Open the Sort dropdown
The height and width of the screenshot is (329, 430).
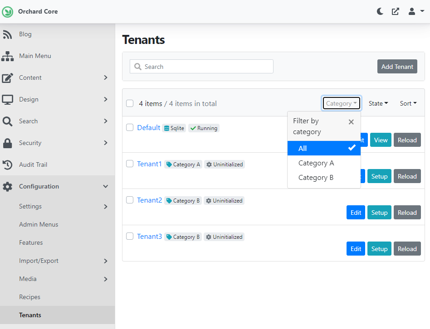point(408,103)
